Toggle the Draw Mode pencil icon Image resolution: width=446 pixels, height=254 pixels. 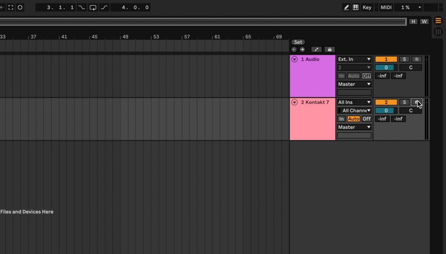[x=346, y=8]
